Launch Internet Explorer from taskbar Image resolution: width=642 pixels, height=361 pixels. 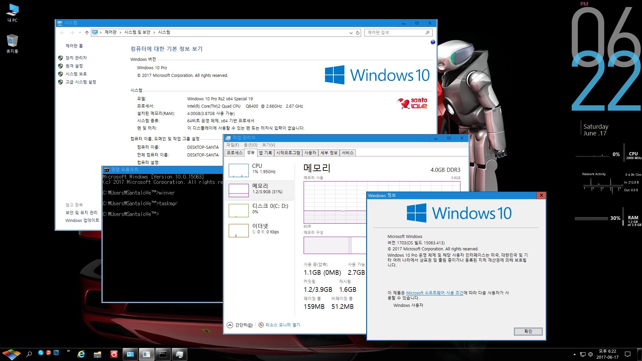tap(81, 354)
